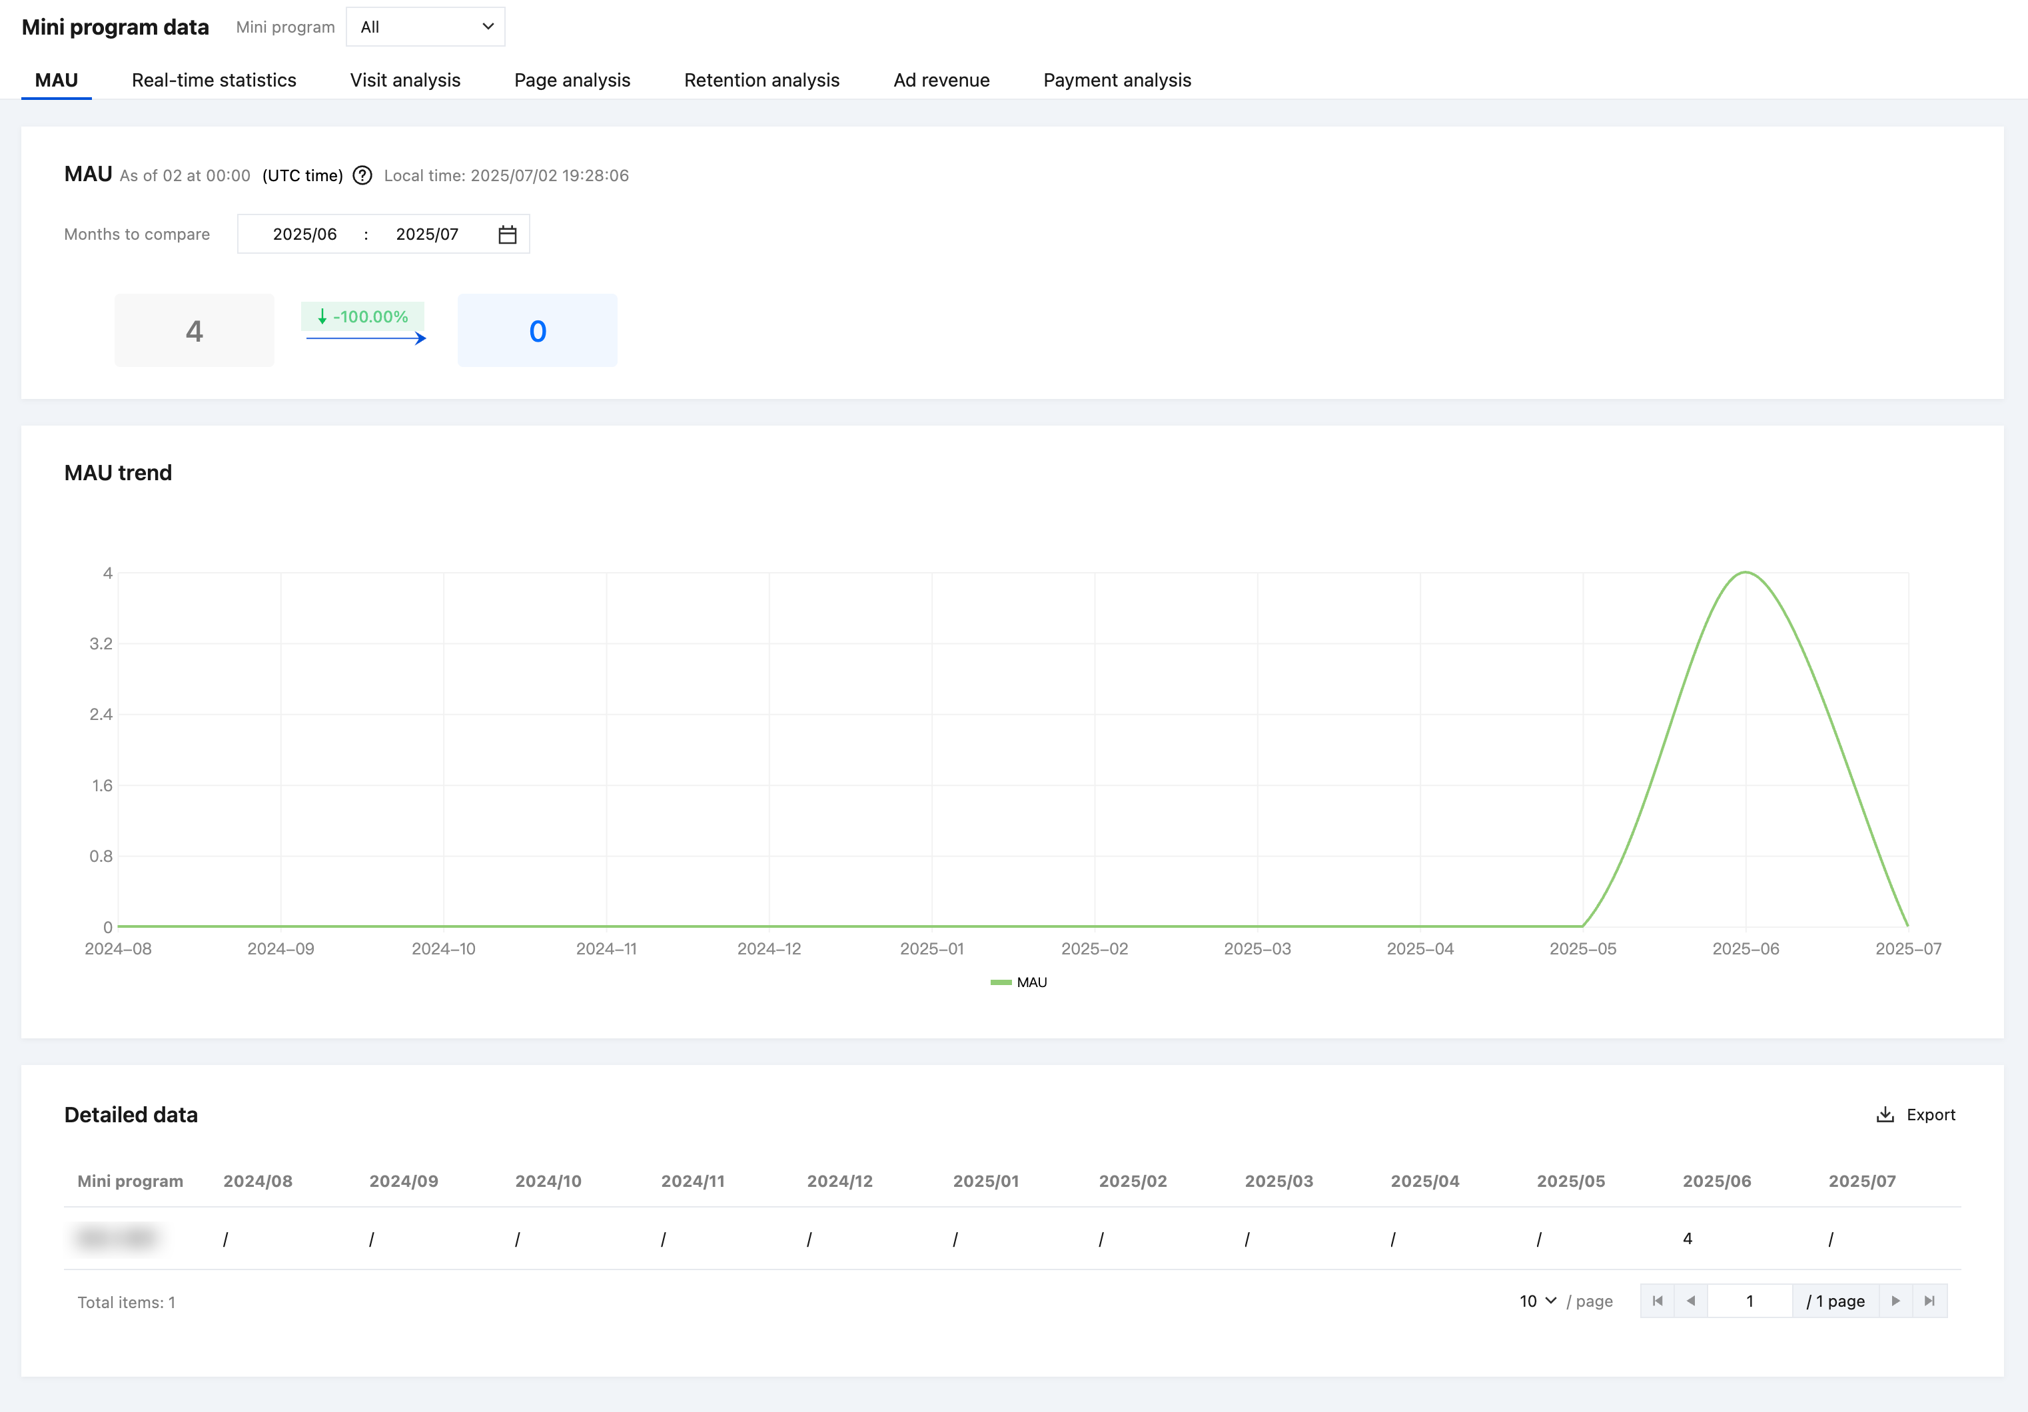Go to previous page arrow
The image size is (2028, 1412).
pyautogui.click(x=1691, y=1301)
